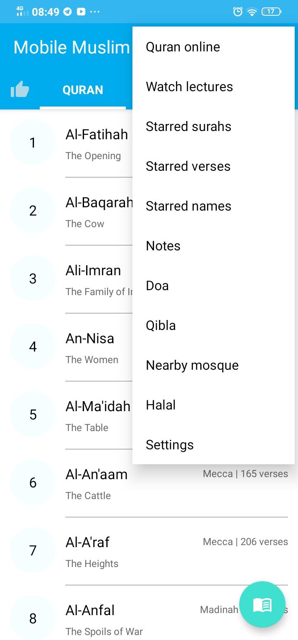Open Watch lectures menu entry

tap(214, 87)
